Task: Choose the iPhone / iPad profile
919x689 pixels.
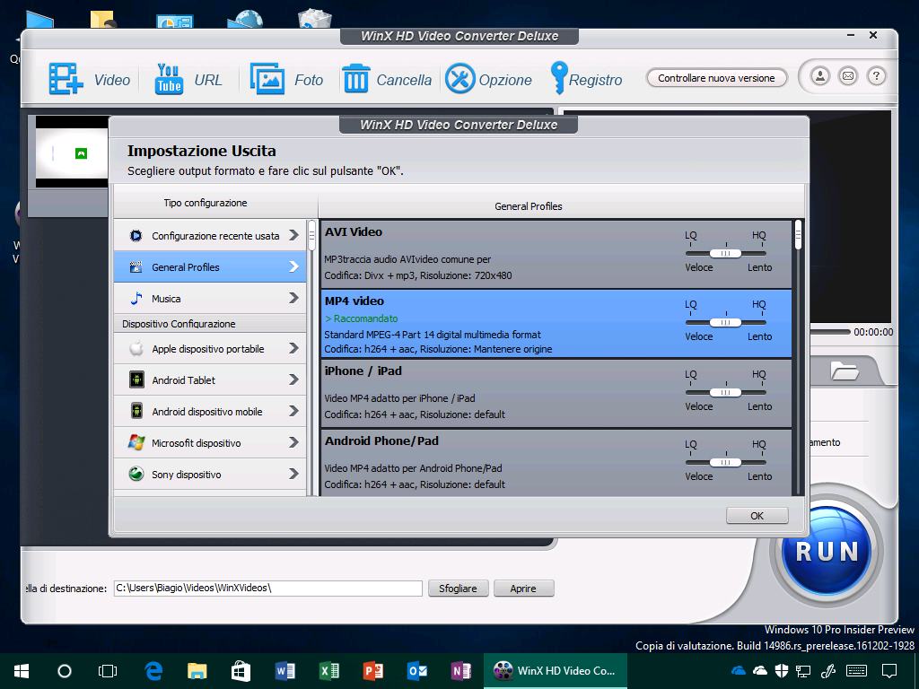Action: pos(556,393)
